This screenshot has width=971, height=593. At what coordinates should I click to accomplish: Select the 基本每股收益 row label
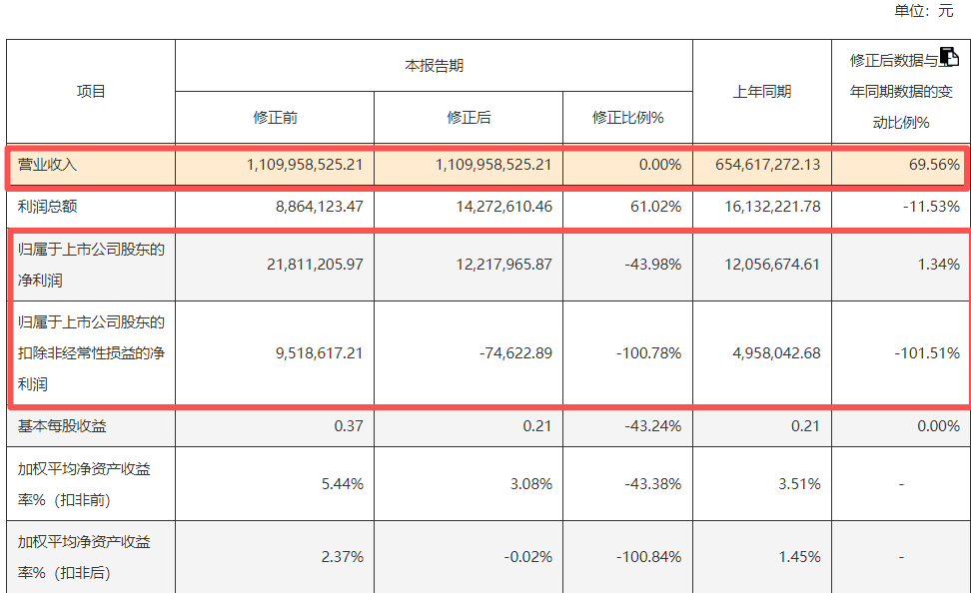pos(62,426)
